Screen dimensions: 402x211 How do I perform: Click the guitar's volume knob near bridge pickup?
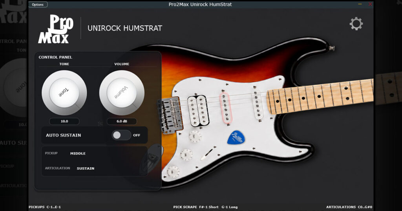[x=195, y=136]
